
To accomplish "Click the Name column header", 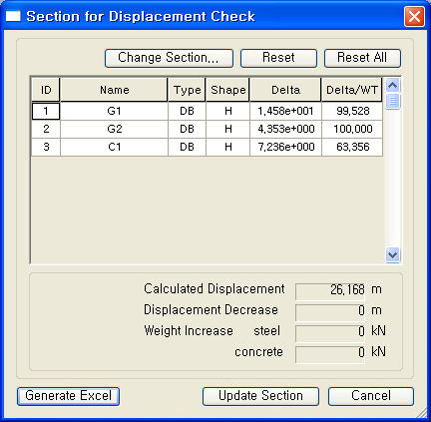I will 114,90.
